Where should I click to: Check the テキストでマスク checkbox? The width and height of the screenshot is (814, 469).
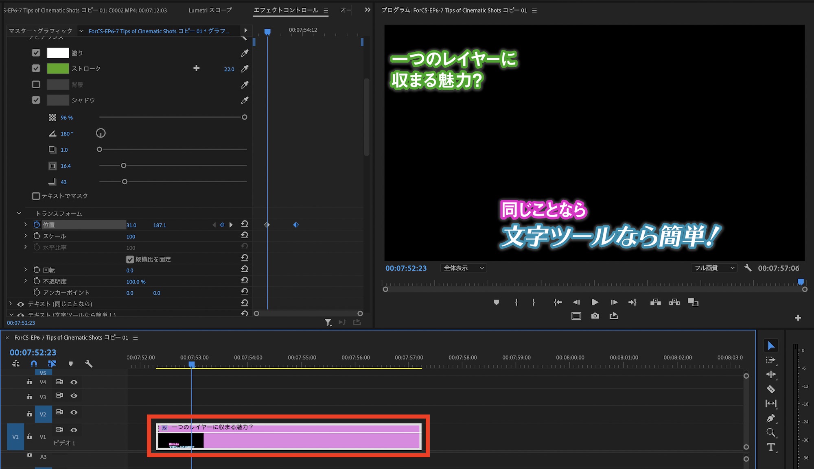[x=36, y=196]
